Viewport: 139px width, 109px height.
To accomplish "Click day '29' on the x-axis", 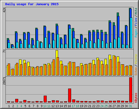I will [122, 106].
